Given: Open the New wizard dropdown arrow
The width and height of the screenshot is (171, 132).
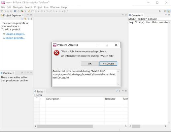Looking at the screenshot, I should [x=5, y=11].
